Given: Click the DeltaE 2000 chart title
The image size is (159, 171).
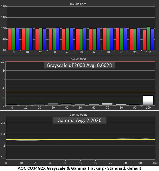Looking at the screenshot, I should pyautogui.click(x=78, y=59).
